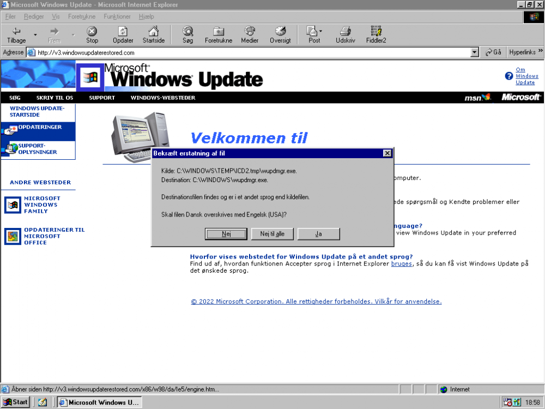The width and height of the screenshot is (545, 409).
Task: Expand the address bar dropdown arrow
Action: pyautogui.click(x=474, y=52)
